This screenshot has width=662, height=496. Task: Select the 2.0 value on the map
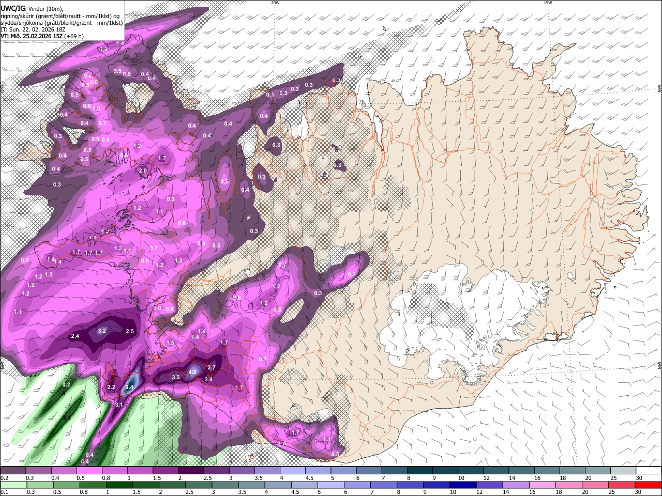pyautogui.click(x=143, y=171)
